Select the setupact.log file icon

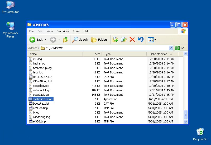tap(31, 90)
